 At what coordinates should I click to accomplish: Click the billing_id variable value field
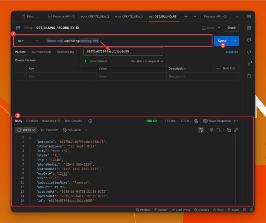point(123,51)
